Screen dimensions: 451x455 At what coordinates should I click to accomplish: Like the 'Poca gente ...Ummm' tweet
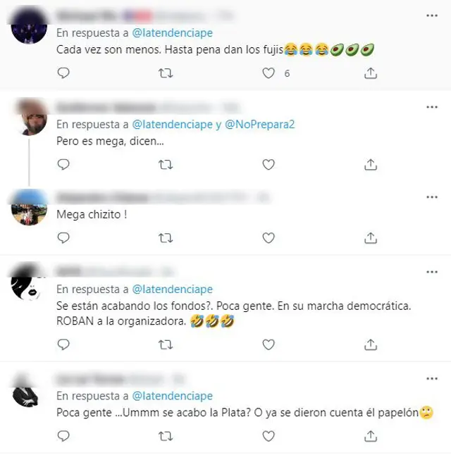[268, 436]
